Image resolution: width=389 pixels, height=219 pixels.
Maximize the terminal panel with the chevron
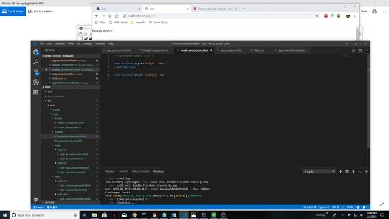click(x=360, y=172)
